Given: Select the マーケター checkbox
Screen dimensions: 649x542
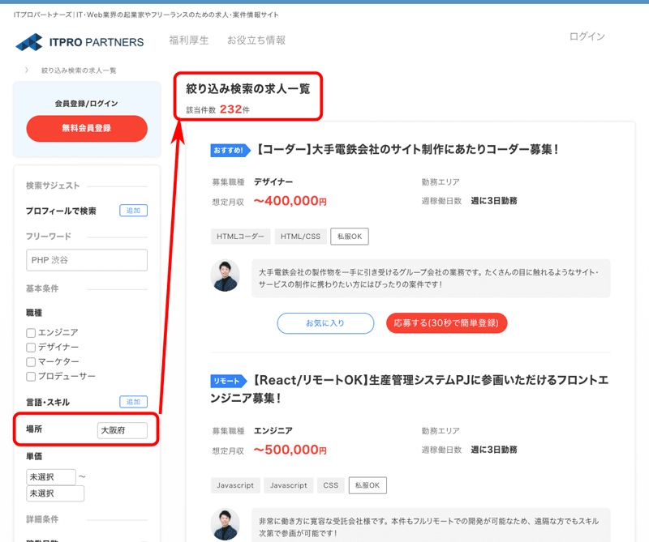Looking at the screenshot, I should tap(30, 361).
